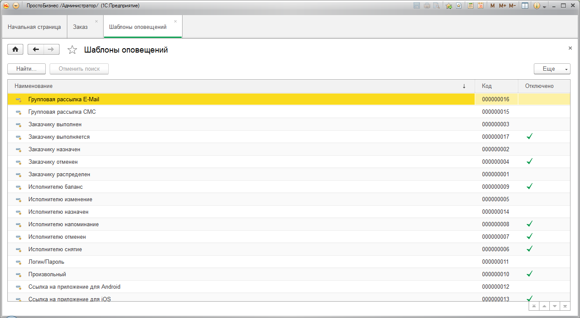
Task: Go back with the left arrow button
Action: pos(36,50)
